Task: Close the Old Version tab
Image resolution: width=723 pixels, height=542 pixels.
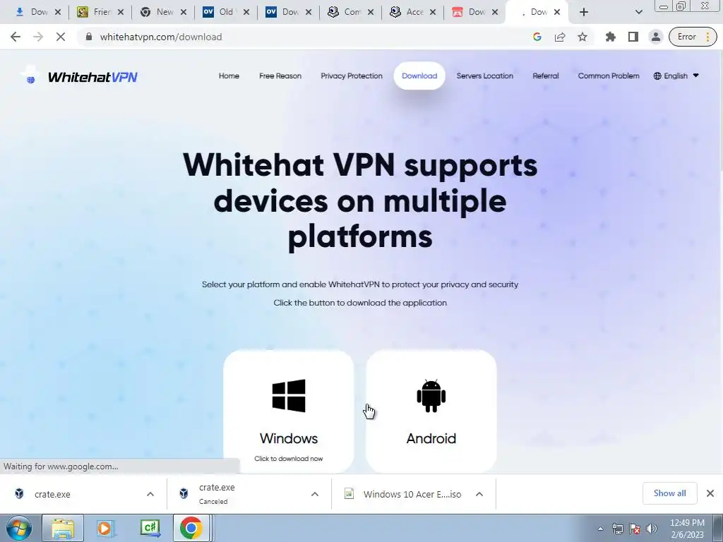Action: 246,13
